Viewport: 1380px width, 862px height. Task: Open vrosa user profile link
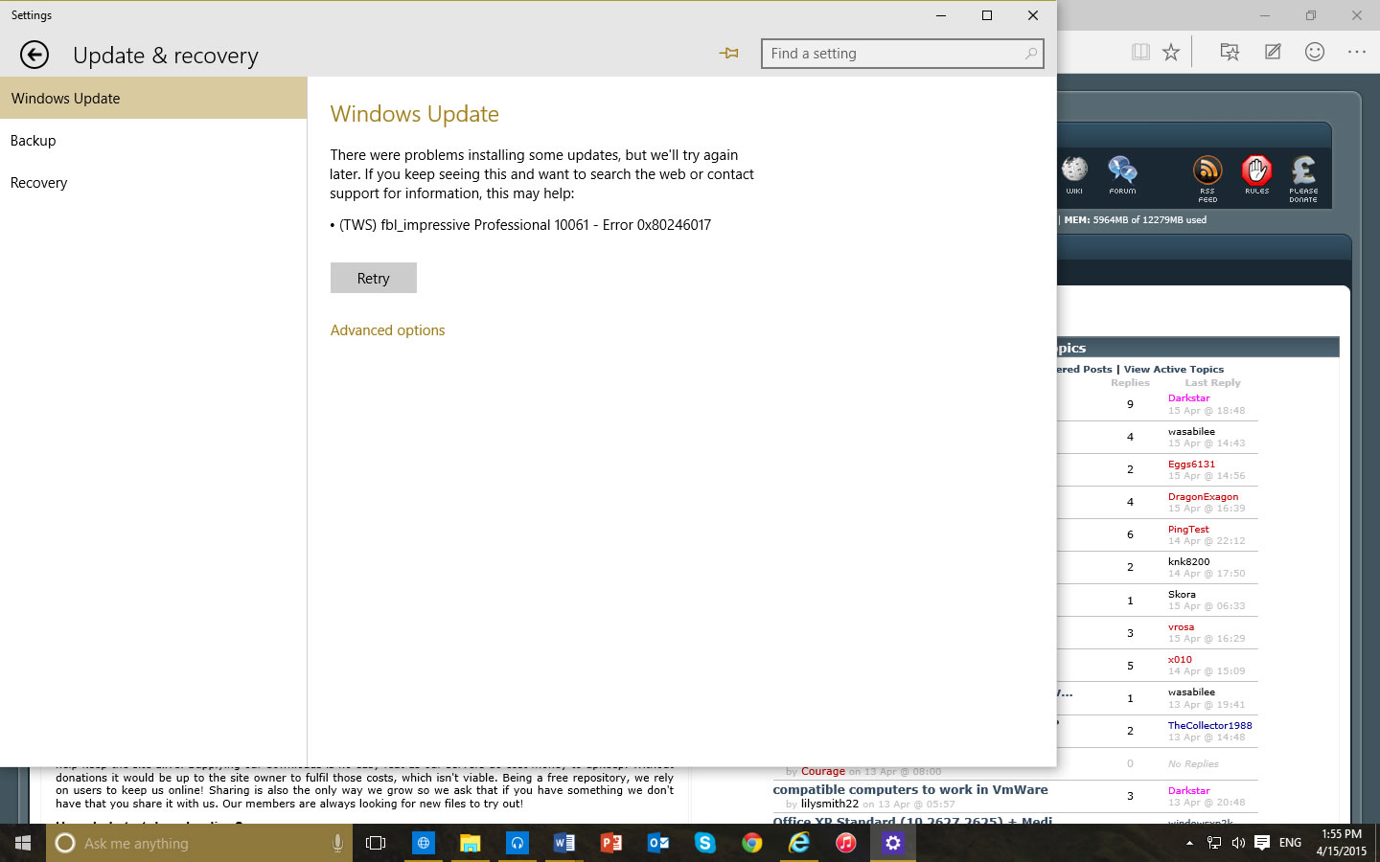click(x=1181, y=626)
